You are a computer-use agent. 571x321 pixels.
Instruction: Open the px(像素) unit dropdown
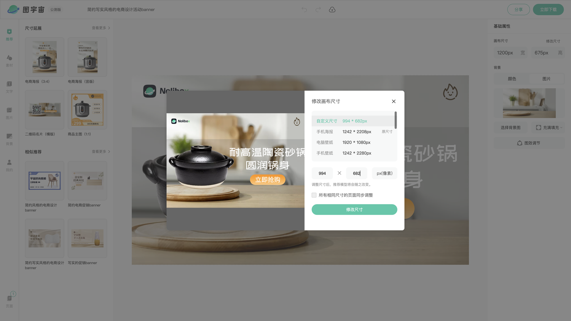[384, 173]
